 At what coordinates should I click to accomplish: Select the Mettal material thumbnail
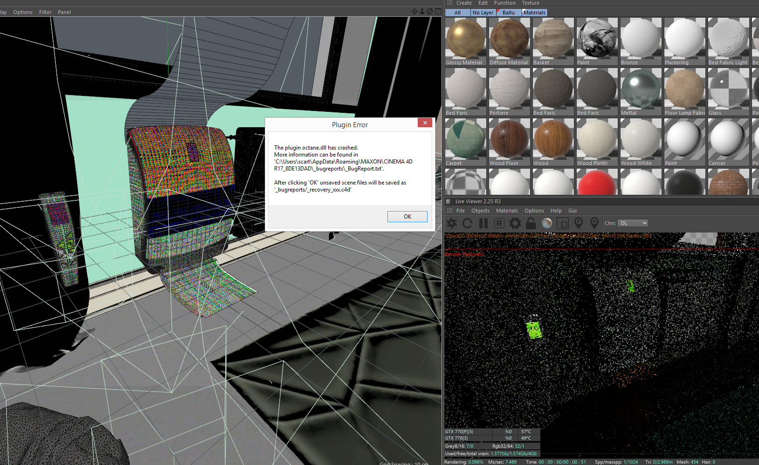tap(641, 92)
